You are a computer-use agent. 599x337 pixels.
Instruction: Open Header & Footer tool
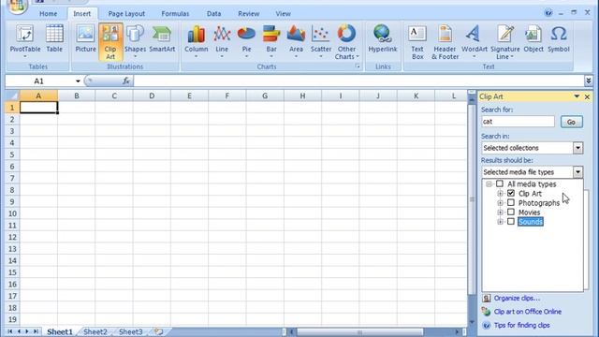(x=446, y=41)
